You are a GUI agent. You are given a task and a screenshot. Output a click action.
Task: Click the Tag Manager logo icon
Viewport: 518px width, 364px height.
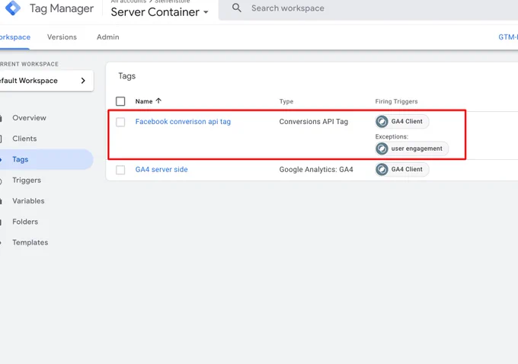pos(13,8)
